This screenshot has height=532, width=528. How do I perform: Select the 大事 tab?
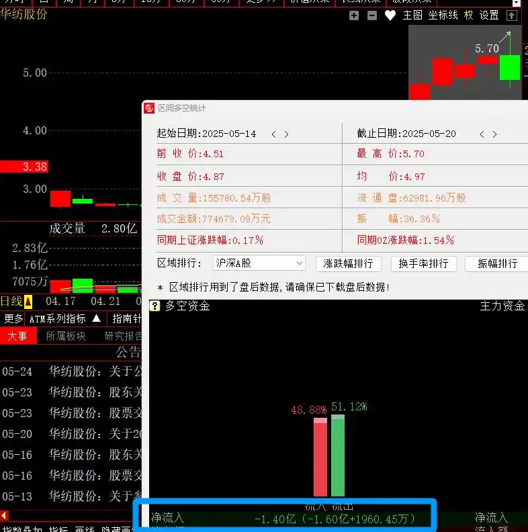coord(17,336)
